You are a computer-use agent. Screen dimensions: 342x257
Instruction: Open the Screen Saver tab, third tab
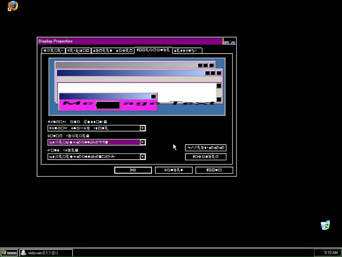(x=113, y=51)
